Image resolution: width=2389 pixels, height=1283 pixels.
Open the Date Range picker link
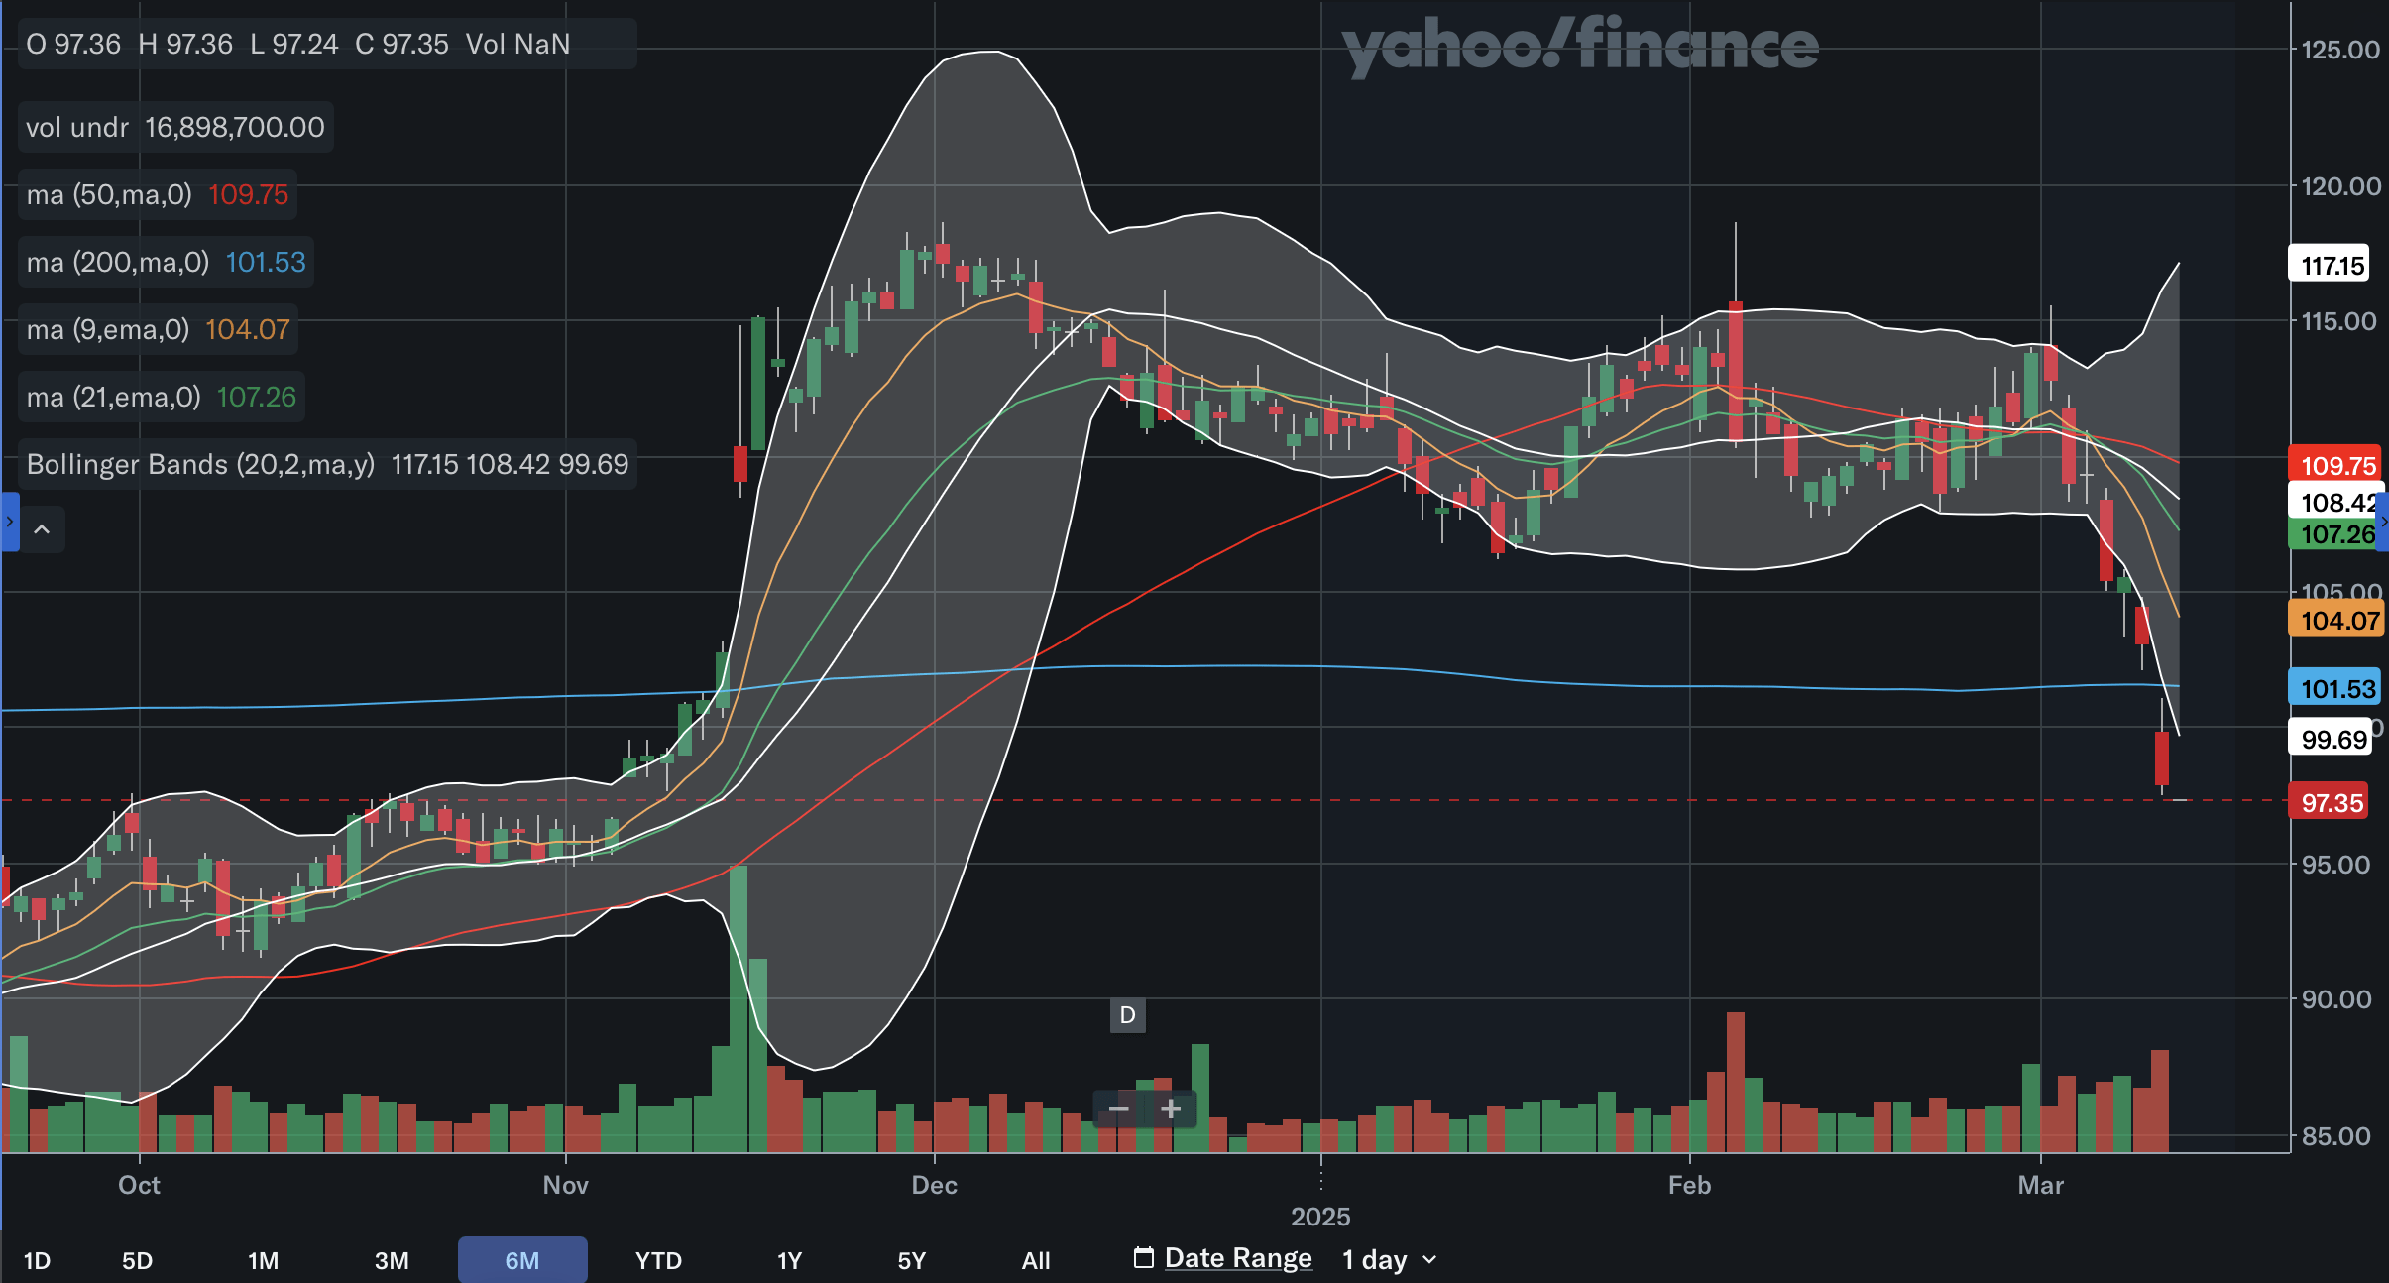1238,1258
